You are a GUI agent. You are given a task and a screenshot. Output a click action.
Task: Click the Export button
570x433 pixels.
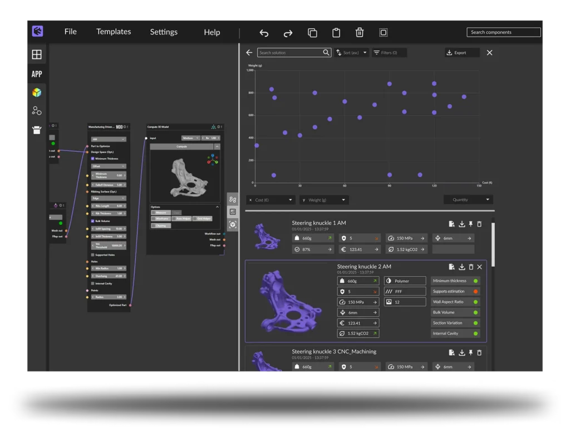[x=462, y=53]
